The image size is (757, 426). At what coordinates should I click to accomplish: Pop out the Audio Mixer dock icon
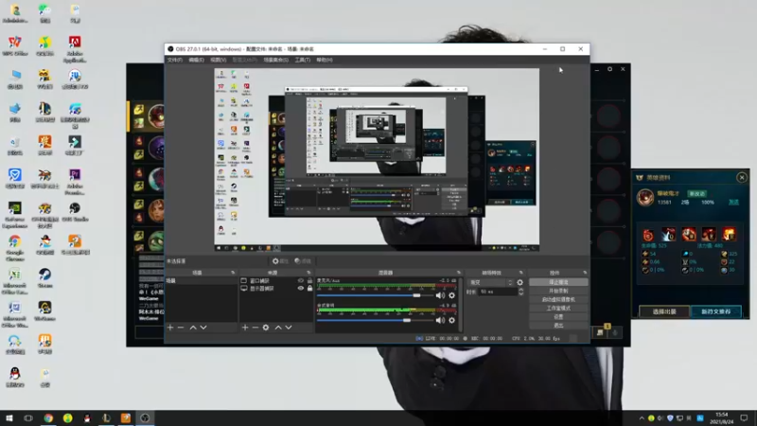pos(459,273)
